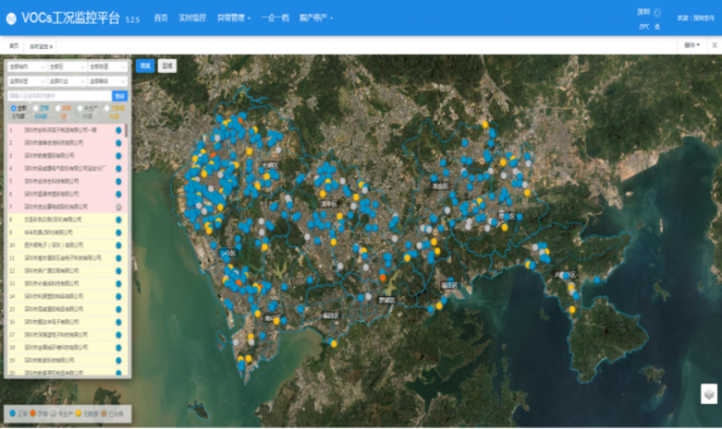Viewport: 722px width, 429px height.
Task: Click the blue 查询 search button
Action: 119,96
